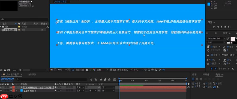Toggle fast previews icon in viewer
Image resolution: width=237 pixels, height=99 pixels.
click(149, 70)
